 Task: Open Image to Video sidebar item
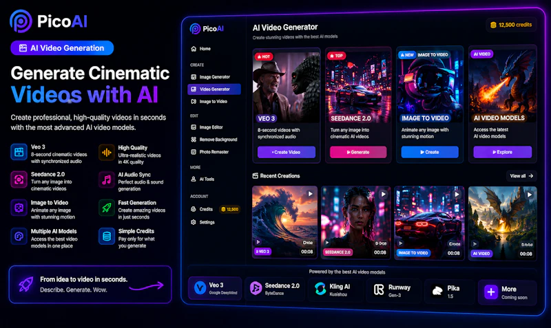click(209, 101)
